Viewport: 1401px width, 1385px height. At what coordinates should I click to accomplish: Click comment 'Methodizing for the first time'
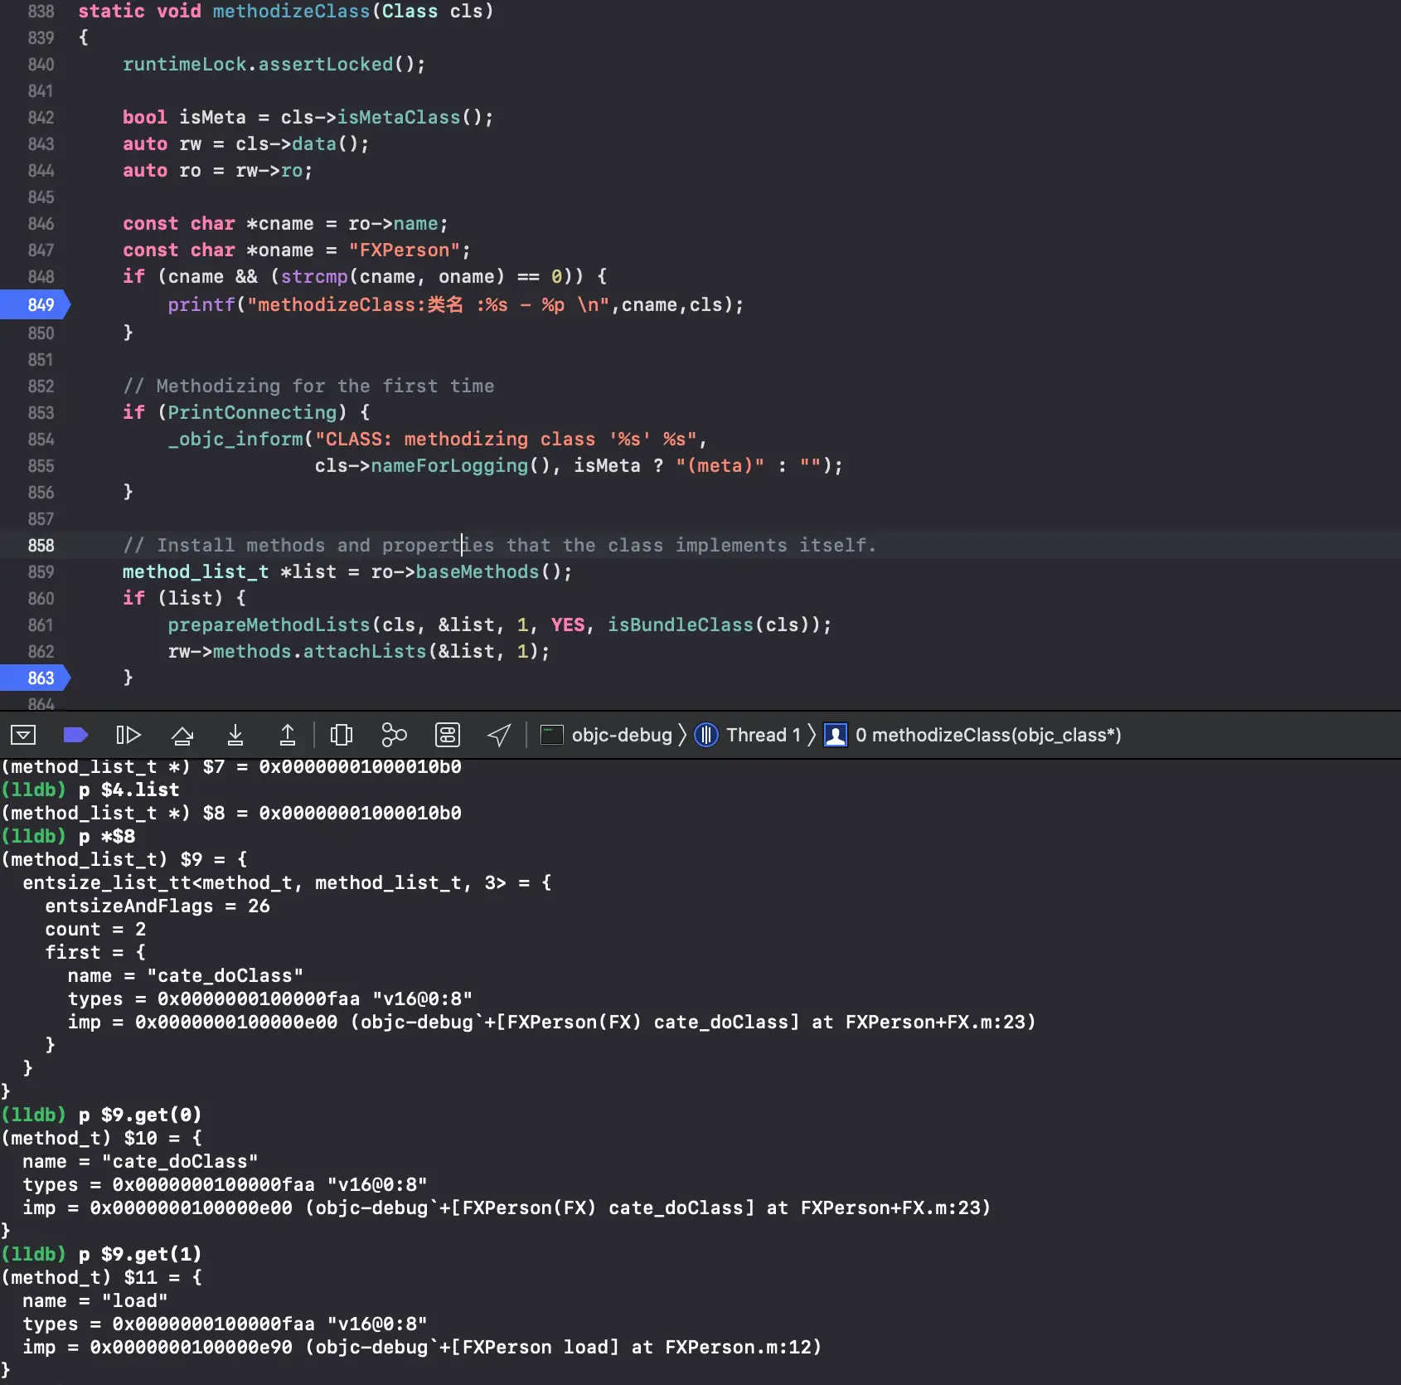308,386
